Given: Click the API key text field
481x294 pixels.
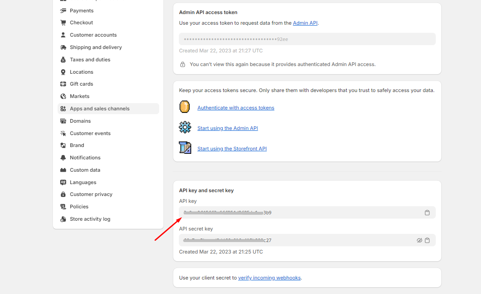Looking at the screenshot, I should (299, 213).
